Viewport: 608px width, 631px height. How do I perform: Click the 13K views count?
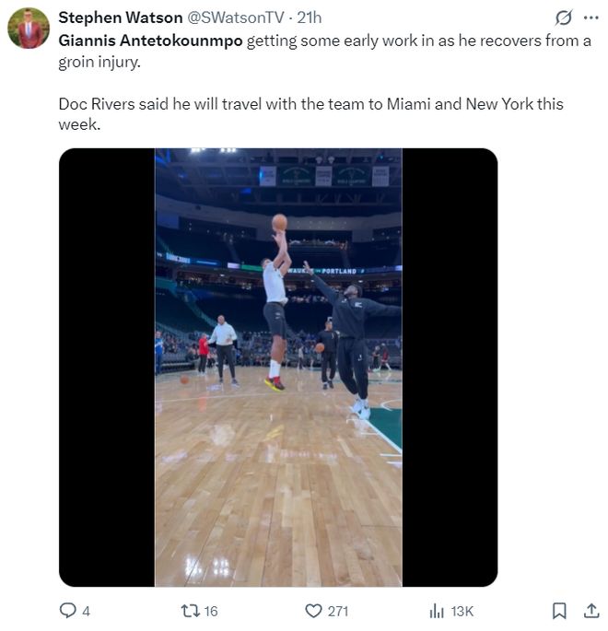point(462,611)
